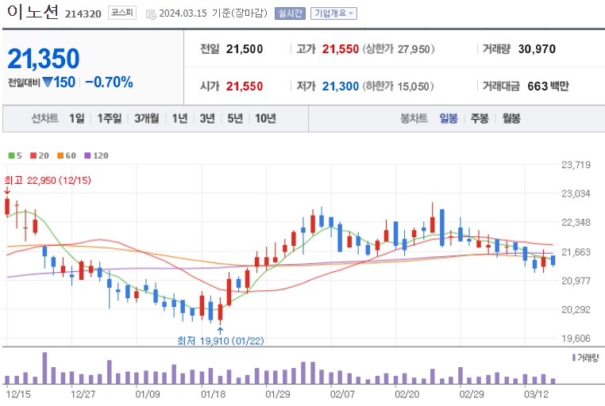Click the 저가 value 21,300
This screenshot has height=406, width=605.
coord(341,86)
